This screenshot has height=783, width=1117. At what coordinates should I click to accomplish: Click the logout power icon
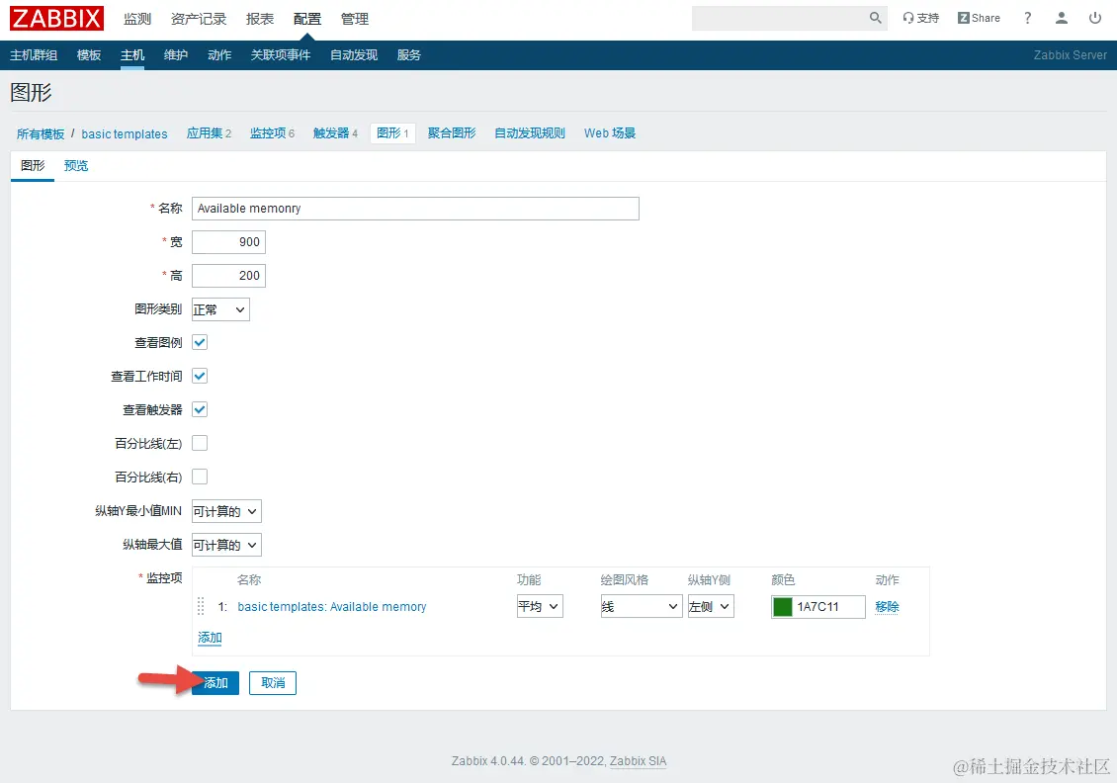coord(1095,17)
